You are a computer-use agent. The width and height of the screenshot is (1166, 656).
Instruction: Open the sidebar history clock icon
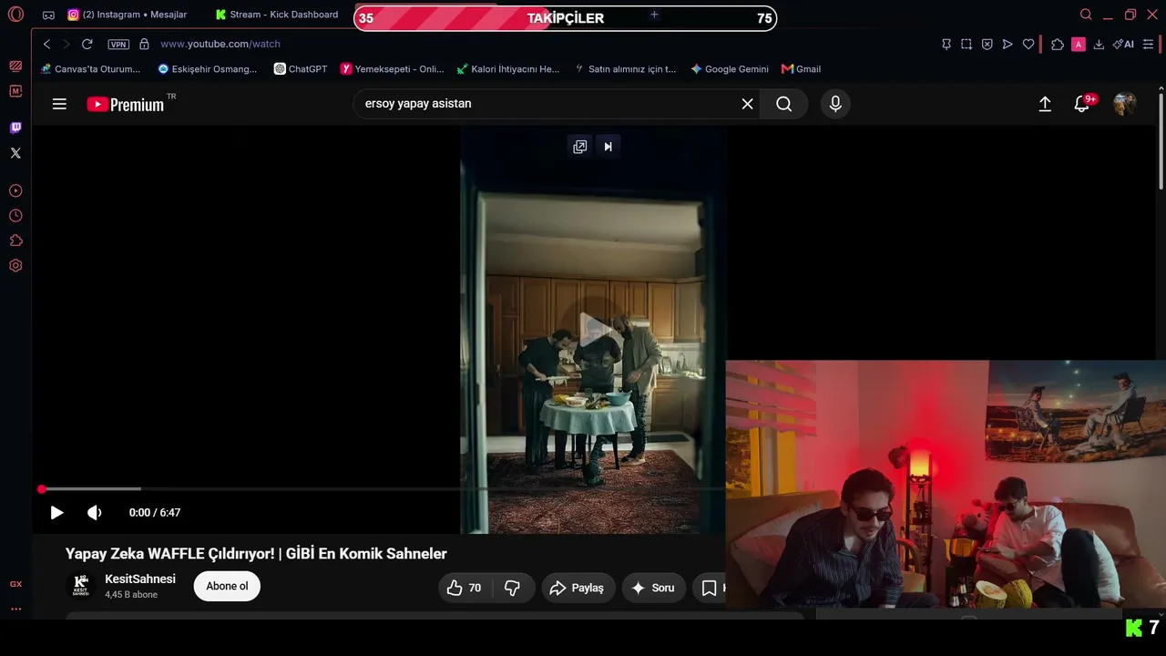point(15,216)
